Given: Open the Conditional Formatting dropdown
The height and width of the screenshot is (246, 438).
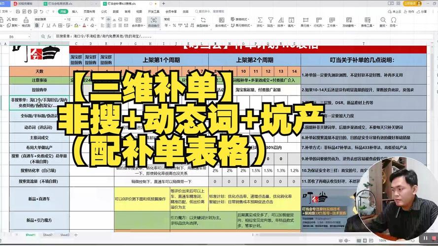Looking at the screenshot, I should (221, 22).
